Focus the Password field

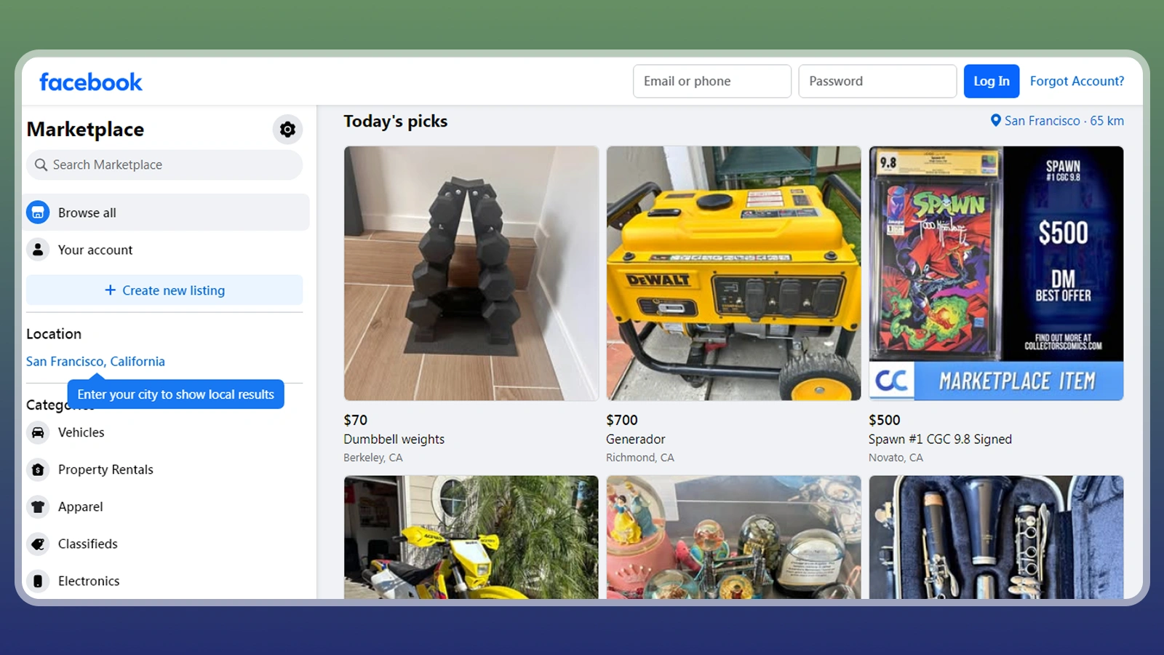click(877, 82)
